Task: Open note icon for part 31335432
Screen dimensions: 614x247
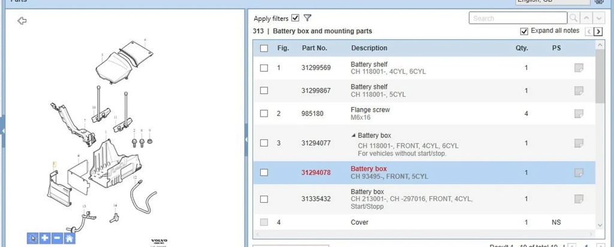Action: 579,199
